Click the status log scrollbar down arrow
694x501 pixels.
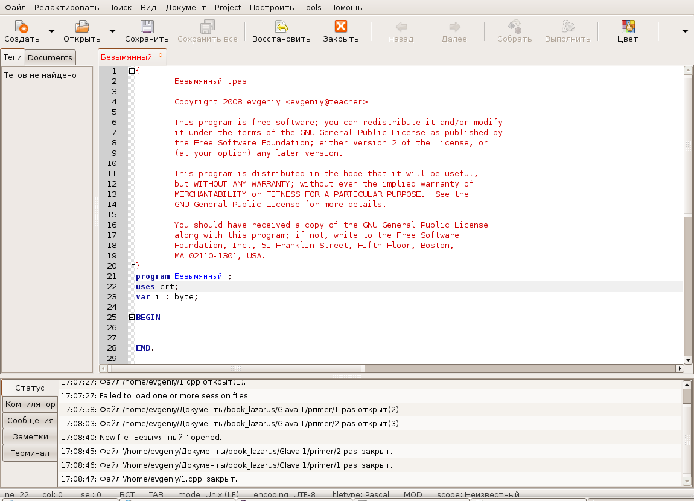click(687, 482)
